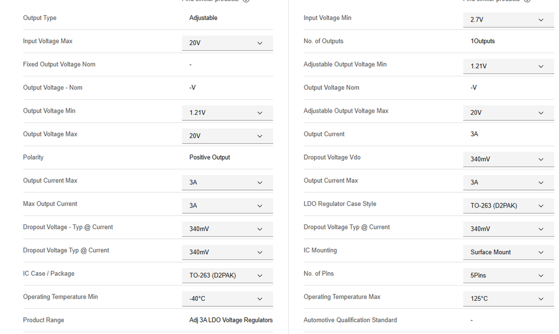Viewport: 559px width, 334px height.
Task: Click the Adj 3A LDO Voltage Regulators text
Action: (231, 320)
